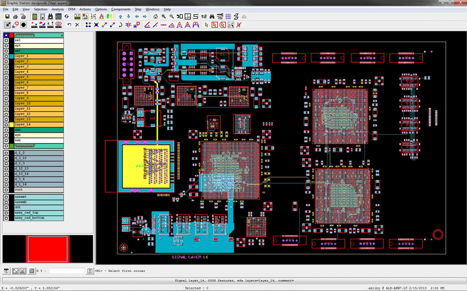Open the Analysis menu
The image size is (467, 291).
[x=58, y=9]
